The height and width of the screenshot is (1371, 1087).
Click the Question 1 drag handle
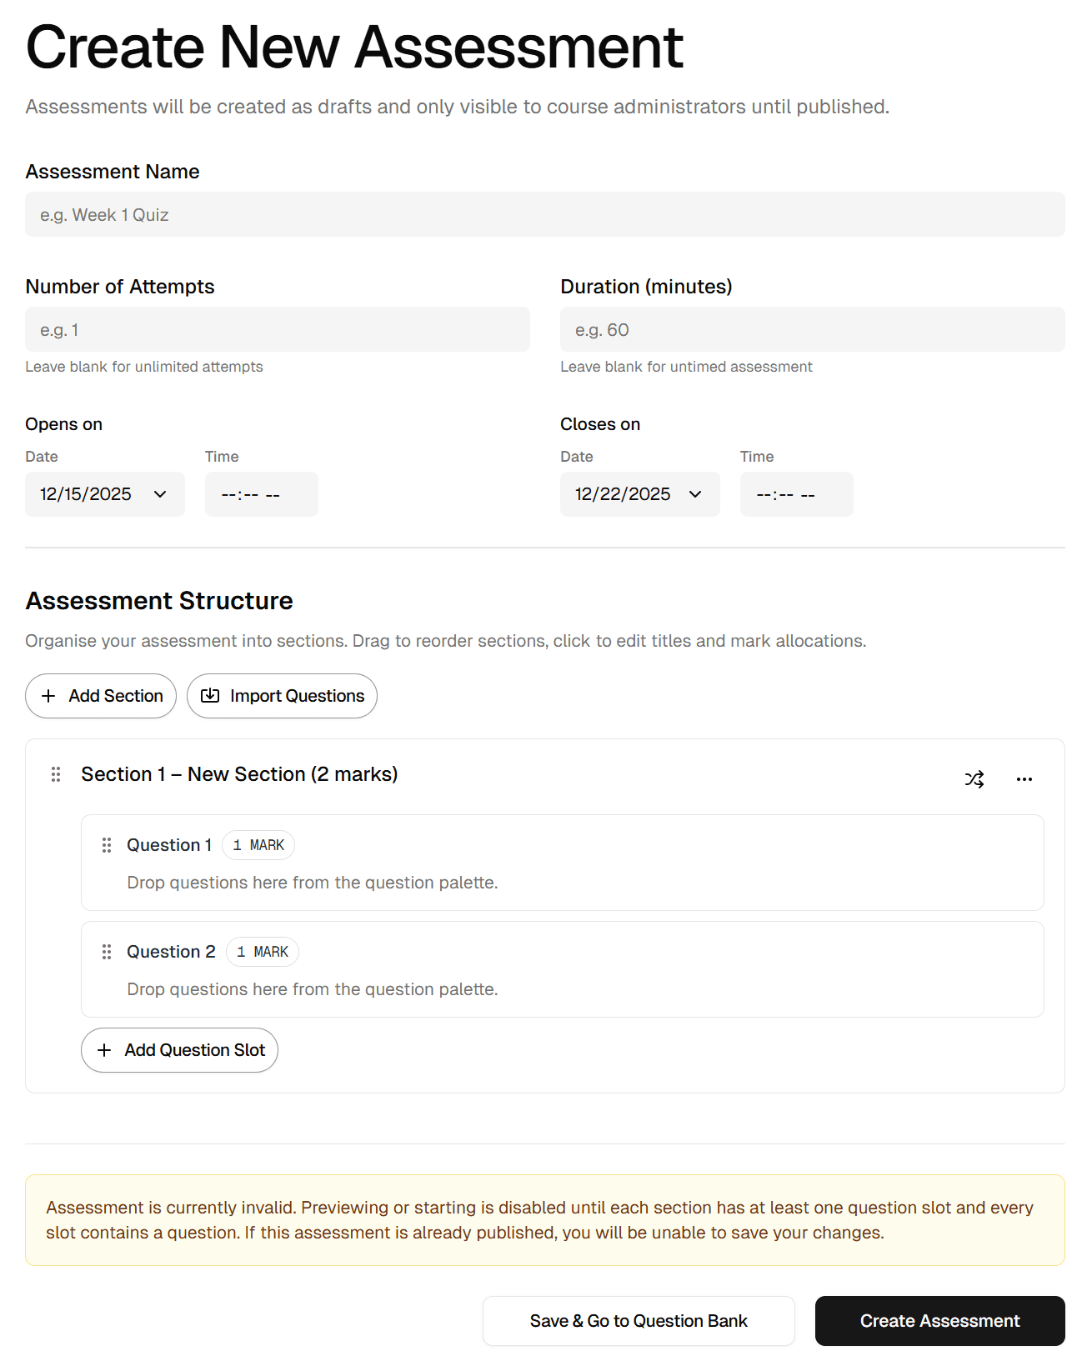(107, 844)
